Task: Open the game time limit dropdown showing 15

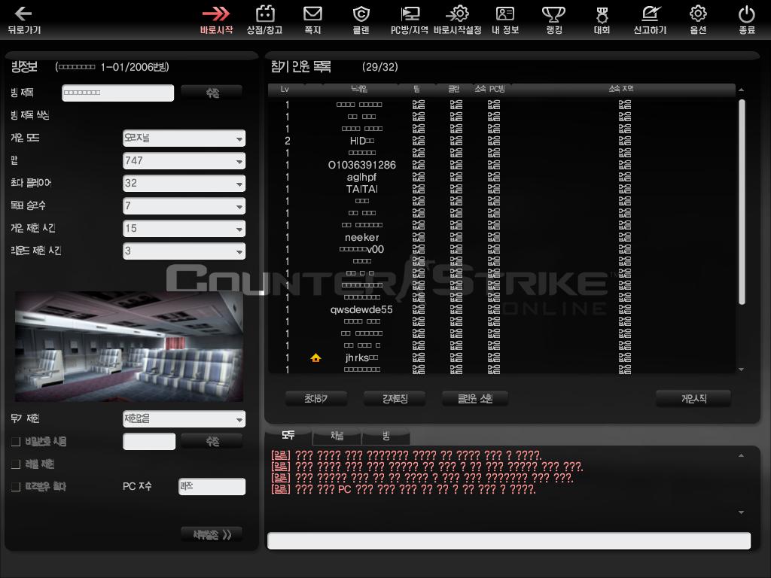Action: [x=184, y=229]
